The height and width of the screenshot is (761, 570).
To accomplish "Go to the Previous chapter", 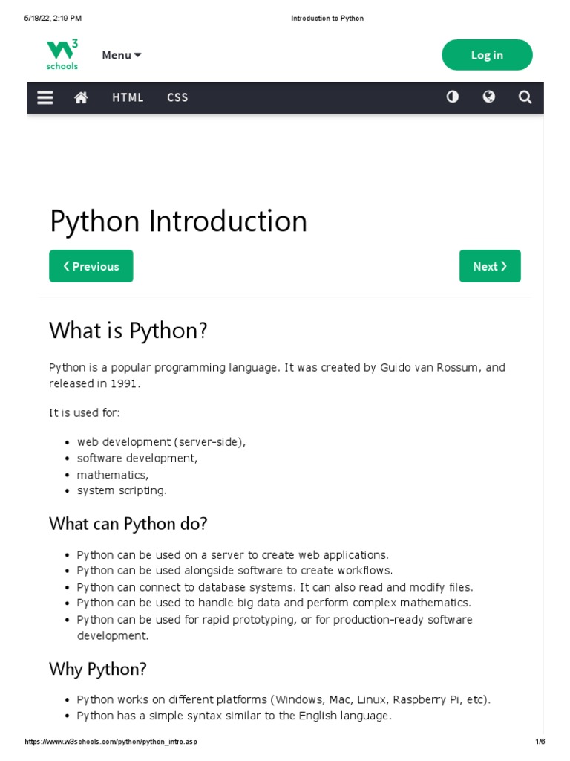I will coord(91,266).
